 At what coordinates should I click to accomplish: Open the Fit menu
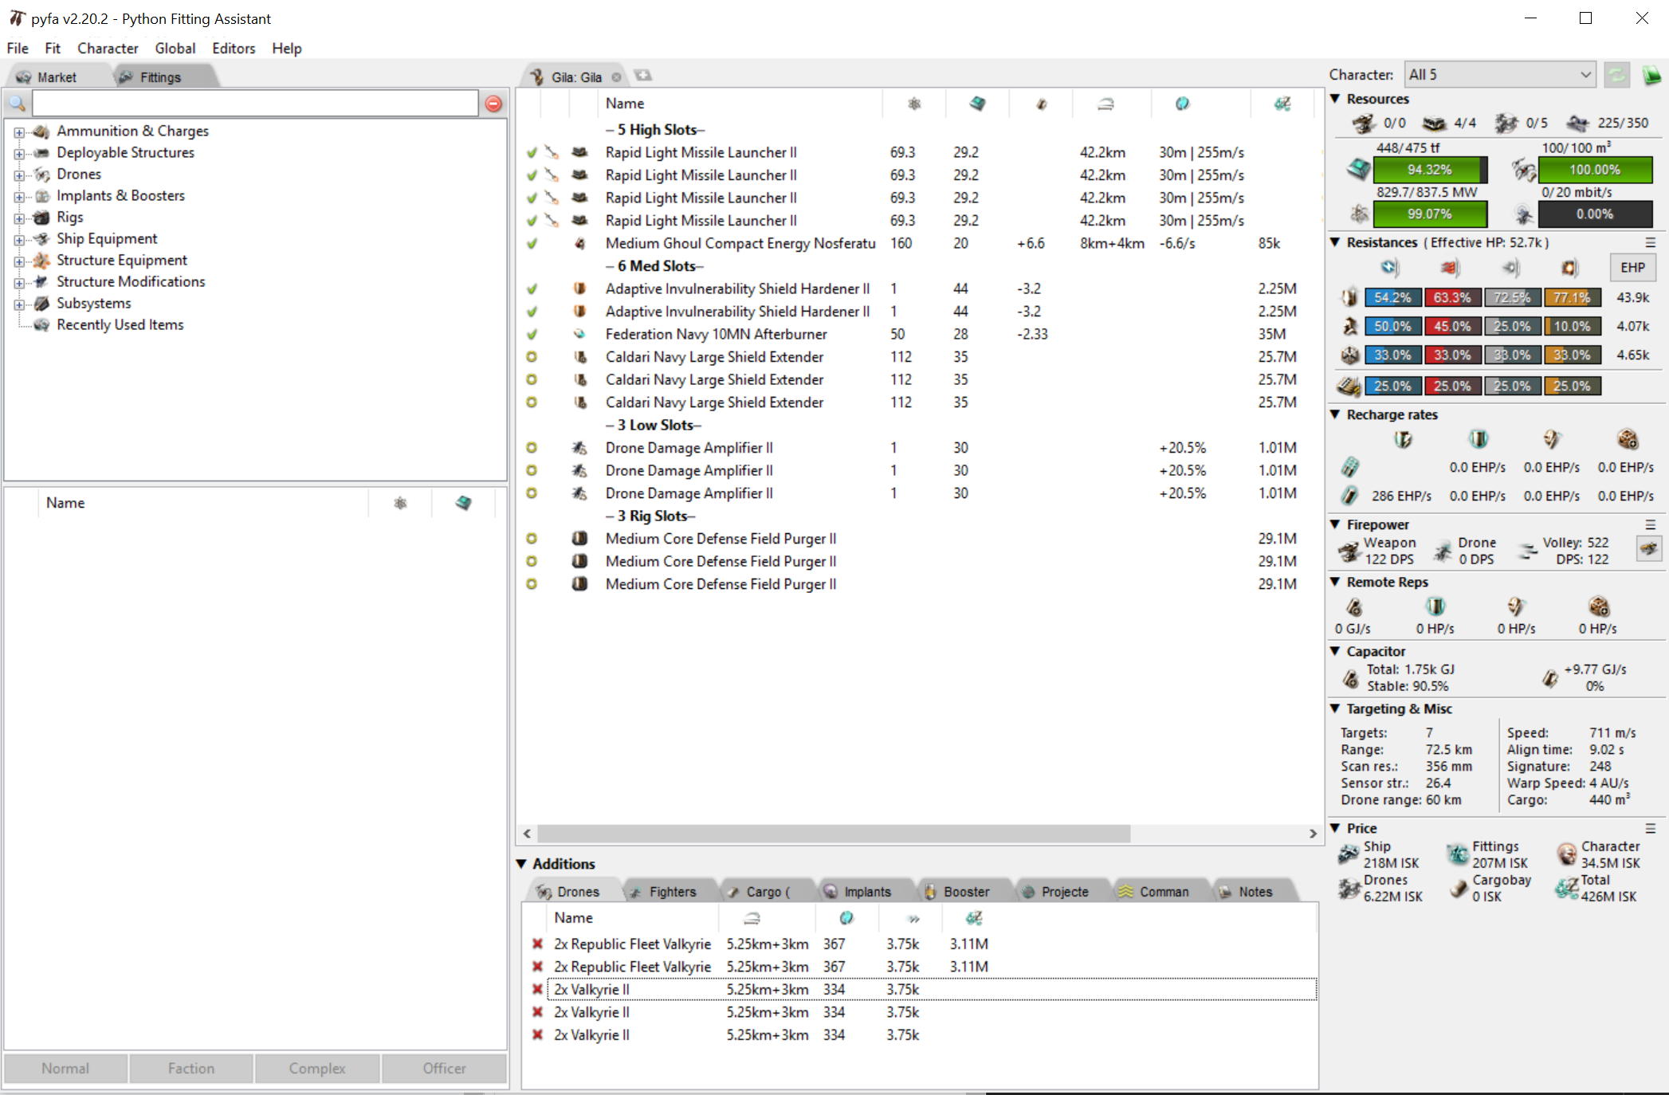pyautogui.click(x=53, y=48)
